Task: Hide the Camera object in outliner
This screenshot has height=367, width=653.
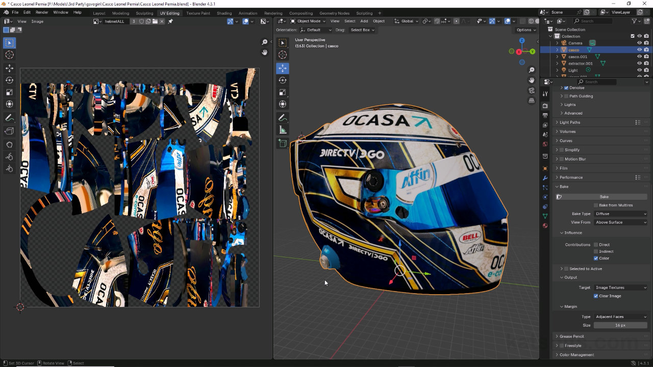Action: pyautogui.click(x=639, y=43)
